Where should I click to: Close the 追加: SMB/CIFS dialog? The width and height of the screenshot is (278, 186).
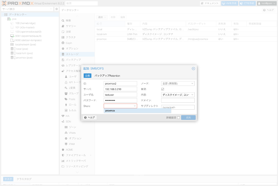[194, 69]
